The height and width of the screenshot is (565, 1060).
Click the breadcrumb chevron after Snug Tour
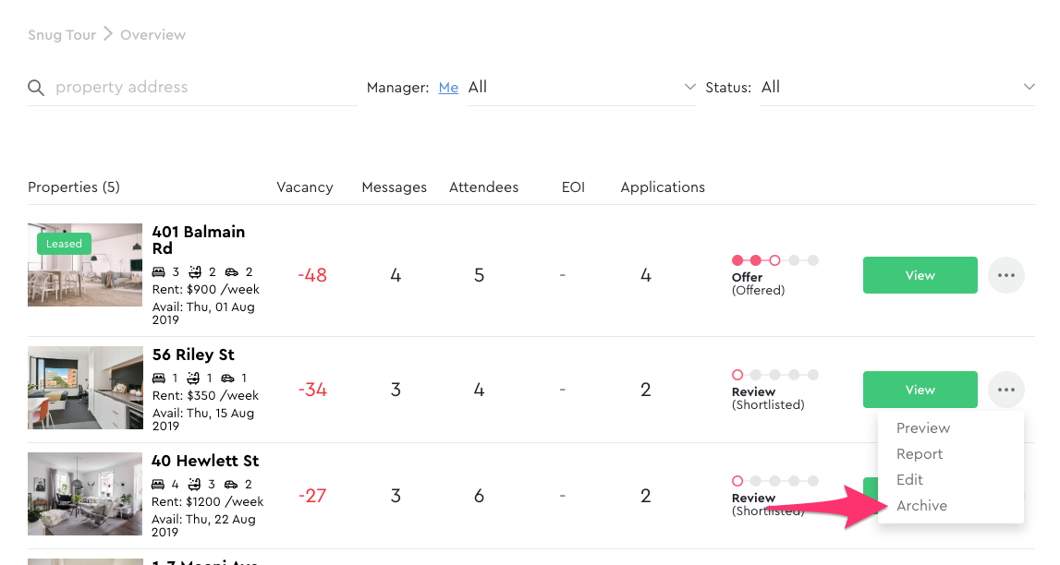coord(108,34)
